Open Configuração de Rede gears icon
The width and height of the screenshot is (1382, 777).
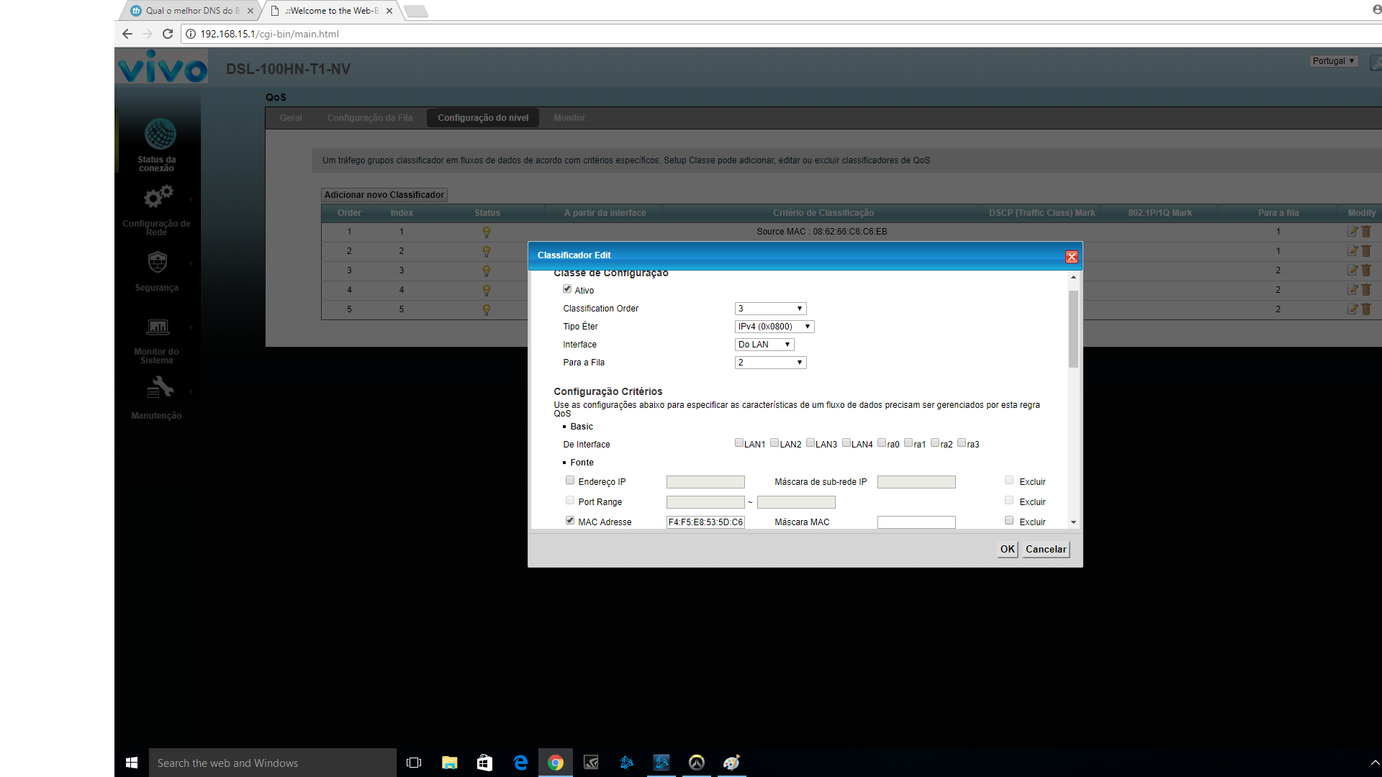(x=158, y=196)
